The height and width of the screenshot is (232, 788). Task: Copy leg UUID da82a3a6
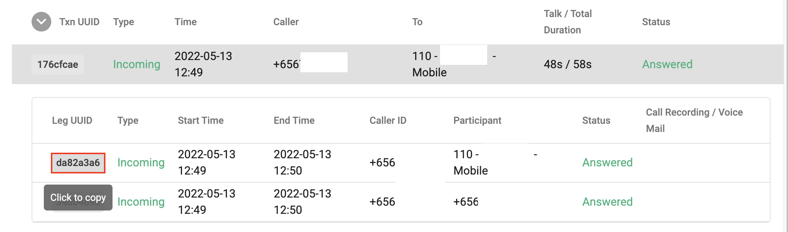coord(78,163)
